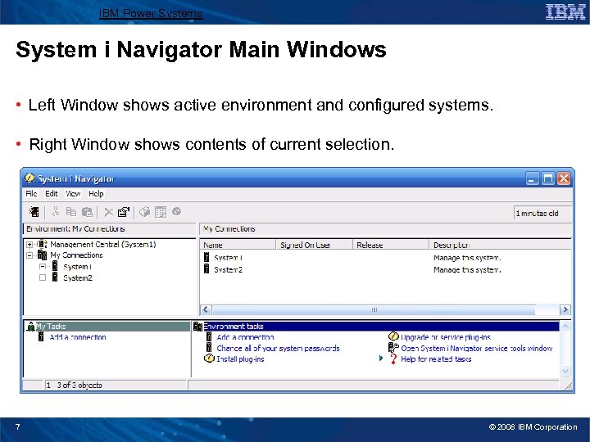Viewport: 590px width, 442px height.
Task: Click System1 server icon in list
Action: pyautogui.click(x=206, y=257)
